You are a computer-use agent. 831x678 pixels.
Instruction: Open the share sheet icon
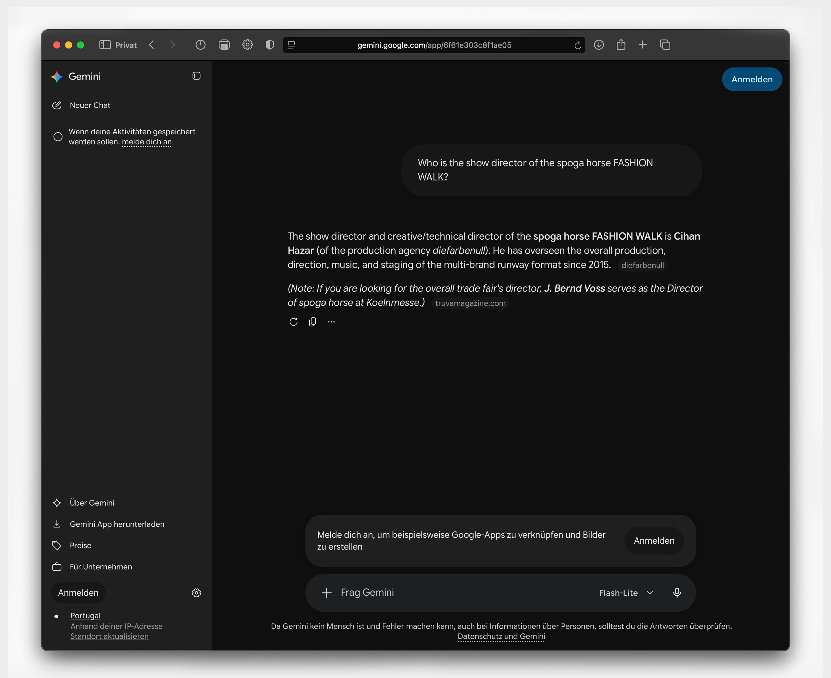(x=621, y=45)
